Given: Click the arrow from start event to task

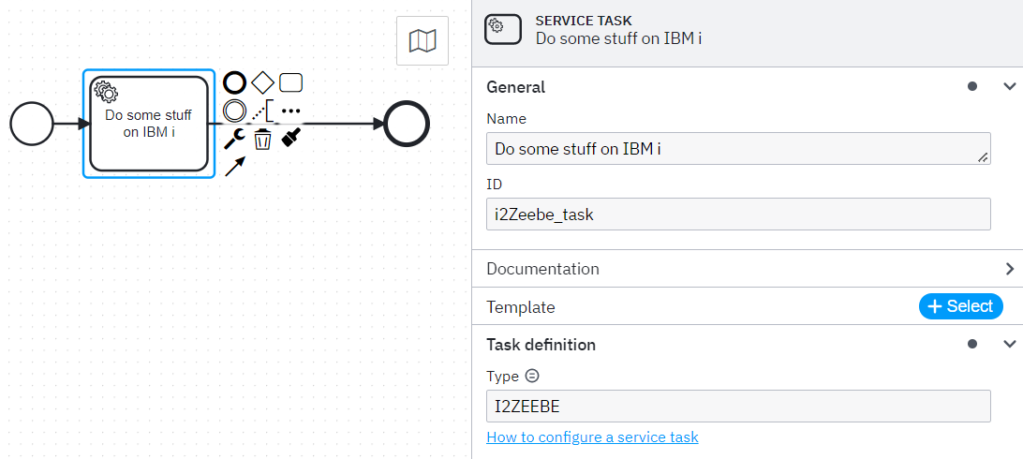Looking at the screenshot, I should coord(72,124).
